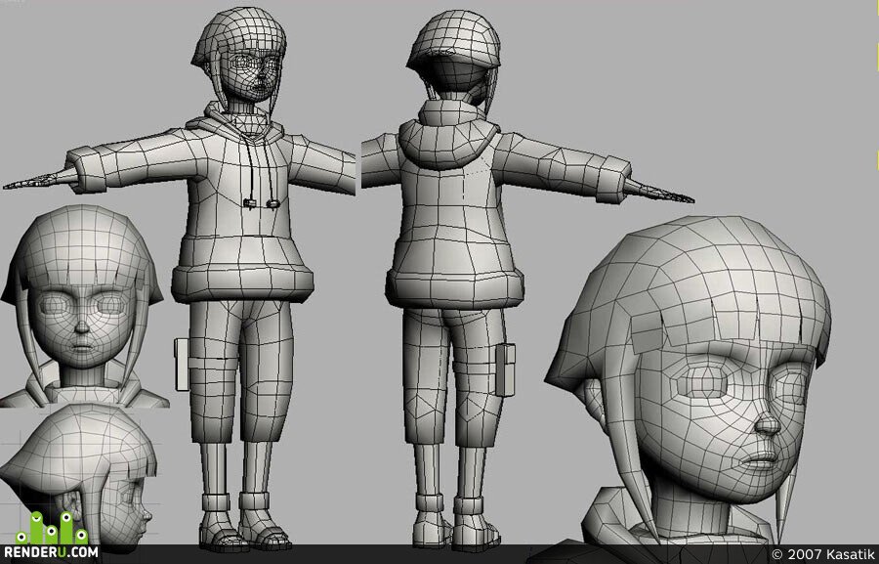Click the leg pouch on the back-view character
Screen dimensions: 879x564
point(505,369)
